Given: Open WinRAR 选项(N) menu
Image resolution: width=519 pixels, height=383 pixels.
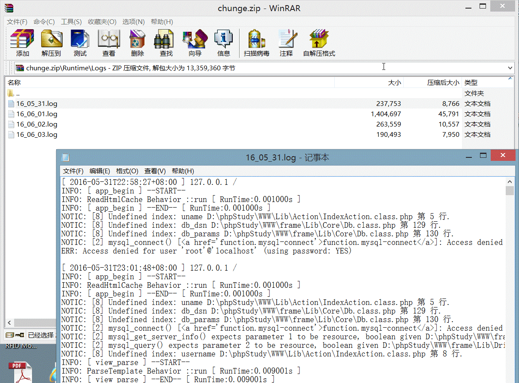Looking at the screenshot, I should click(x=133, y=21).
